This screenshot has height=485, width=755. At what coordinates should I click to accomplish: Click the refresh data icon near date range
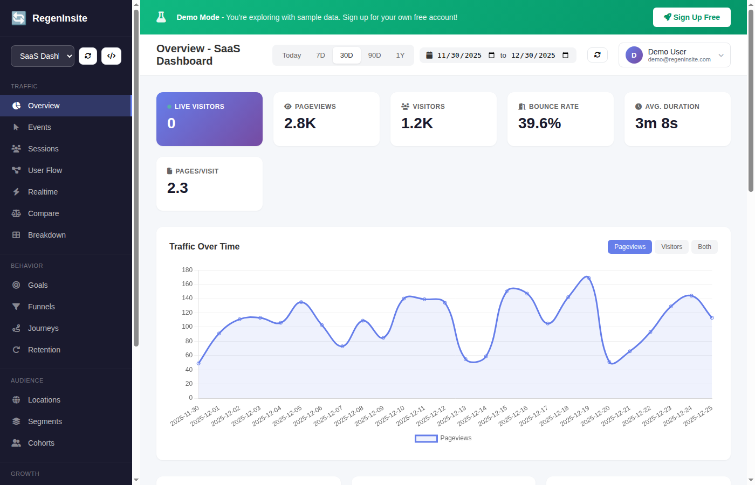click(x=597, y=54)
